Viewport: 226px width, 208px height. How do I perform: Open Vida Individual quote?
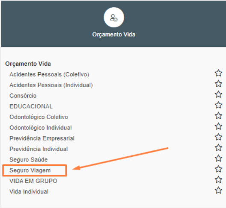coord(29,192)
